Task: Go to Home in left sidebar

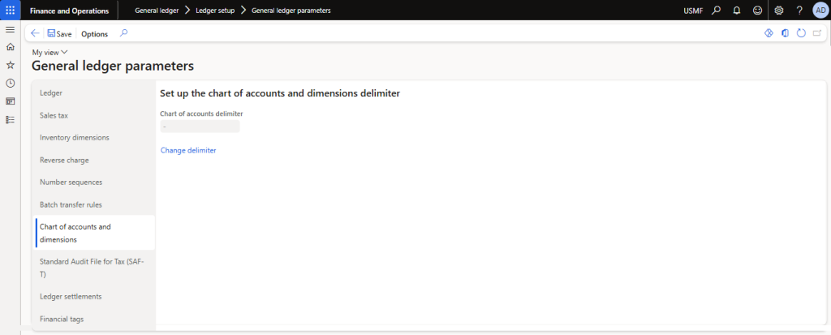Action: [x=10, y=47]
